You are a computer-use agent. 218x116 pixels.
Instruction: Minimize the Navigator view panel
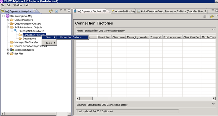[65, 10]
